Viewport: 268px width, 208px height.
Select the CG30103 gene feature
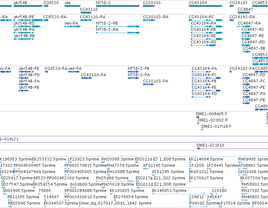149,6
